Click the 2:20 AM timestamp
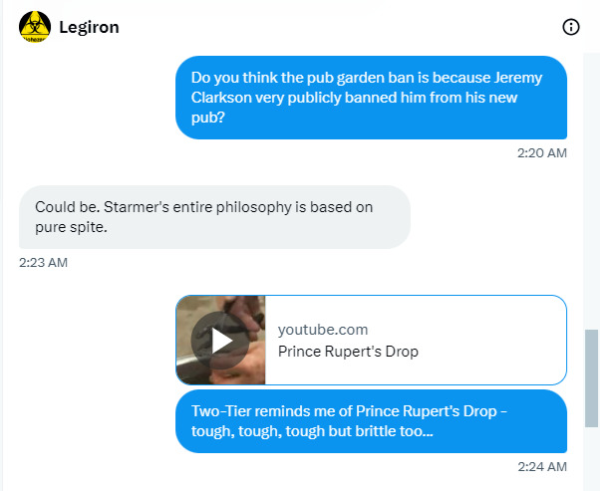Image resolution: width=600 pixels, height=491 pixels. point(541,153)
